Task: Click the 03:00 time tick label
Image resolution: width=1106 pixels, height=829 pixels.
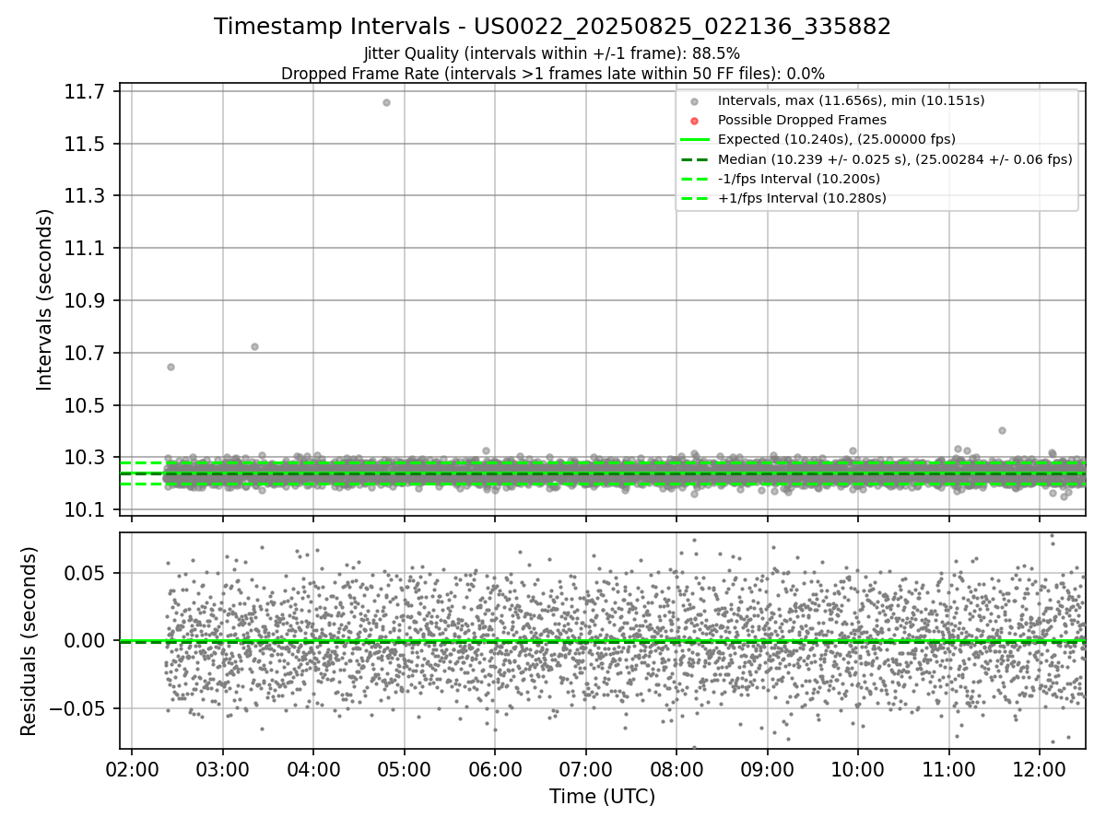Action: tap(222, 769)
